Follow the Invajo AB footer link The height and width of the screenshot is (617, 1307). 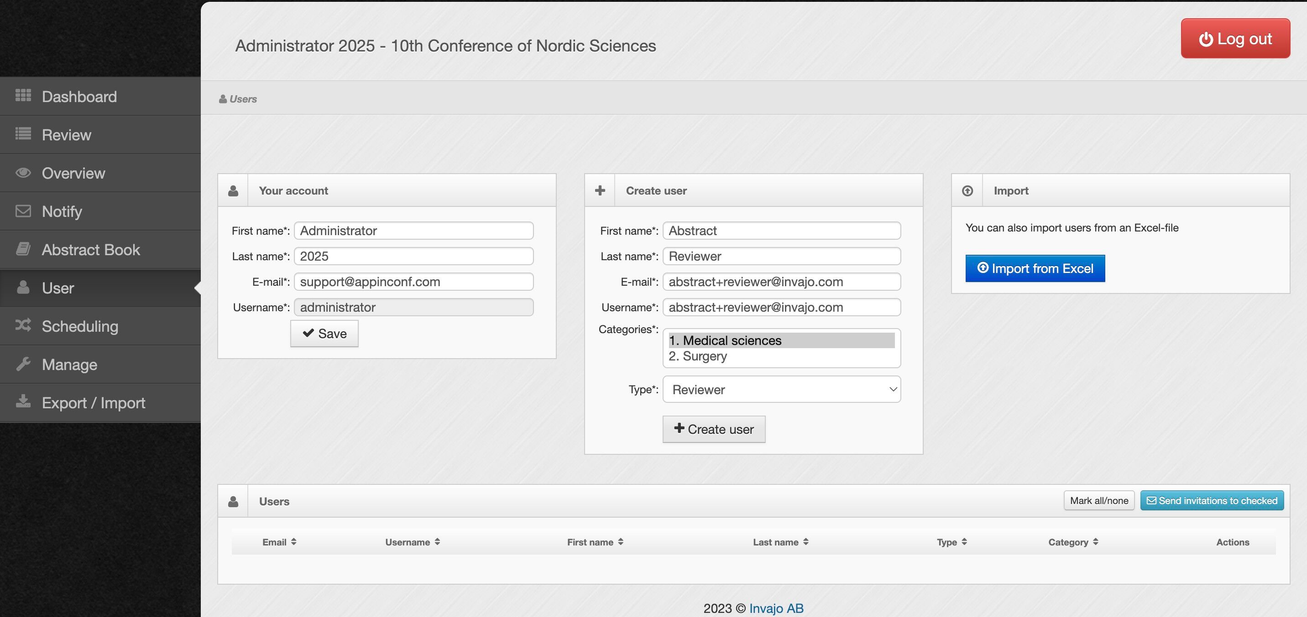[776, 608]
